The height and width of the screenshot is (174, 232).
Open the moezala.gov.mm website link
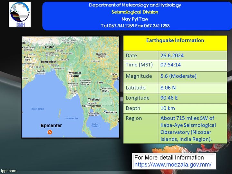pyautogui.click(x=173, y=164)
